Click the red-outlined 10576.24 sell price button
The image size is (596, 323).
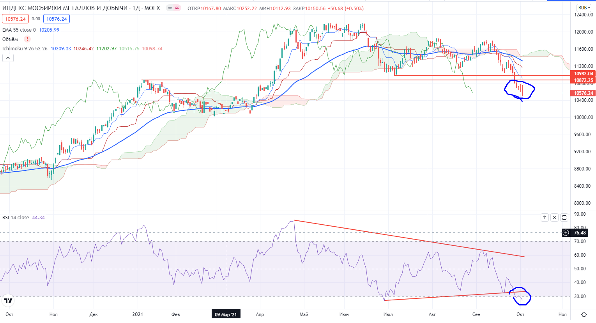pos(16,19)
